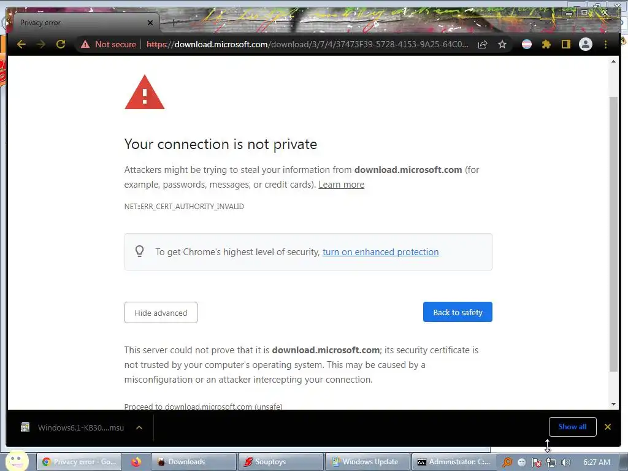This screenshot has height=471, width=628.
Task: Click the page scrollbar down arrow
Action: [x=613, y=404]
